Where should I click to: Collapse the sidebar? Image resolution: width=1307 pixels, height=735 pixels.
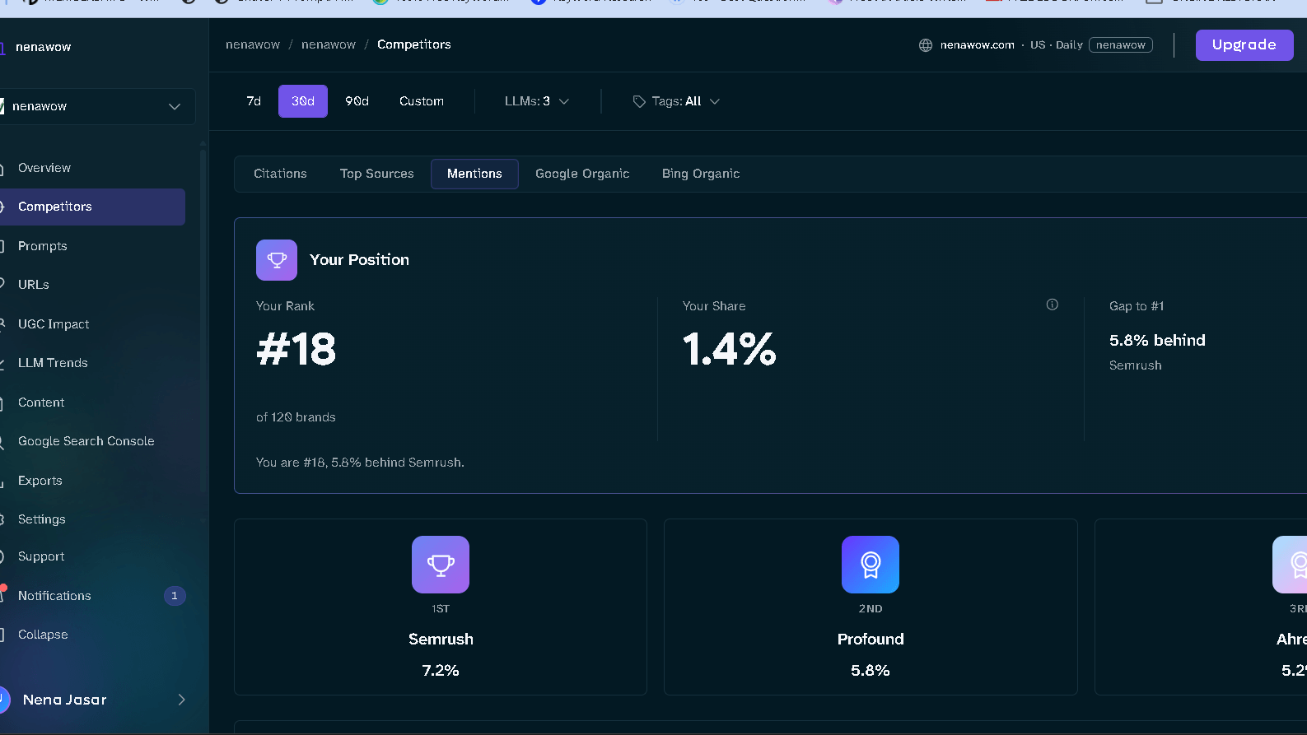pyautogui.click(x=43, y=635)
